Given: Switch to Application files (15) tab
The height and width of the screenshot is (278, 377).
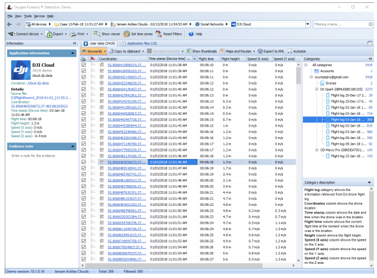Looking at the screenshot, I should tap(139, 43).
